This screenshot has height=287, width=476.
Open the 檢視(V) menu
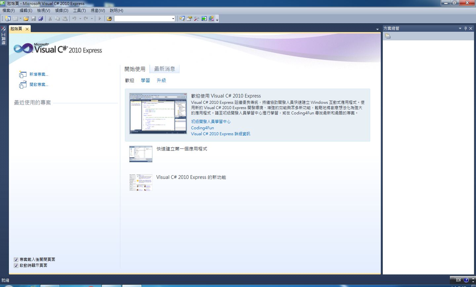point(44,11)
